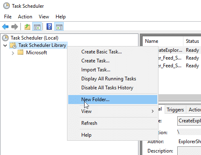Select Help in the context menu

click(x=113, y=135)
